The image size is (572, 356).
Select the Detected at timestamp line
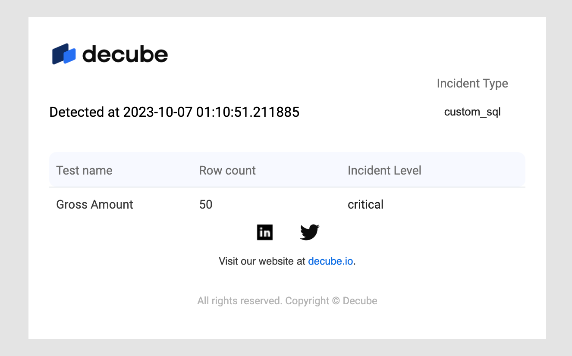tap(174, 112)
